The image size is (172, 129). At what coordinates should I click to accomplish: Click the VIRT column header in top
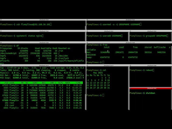tap(35, 83)
